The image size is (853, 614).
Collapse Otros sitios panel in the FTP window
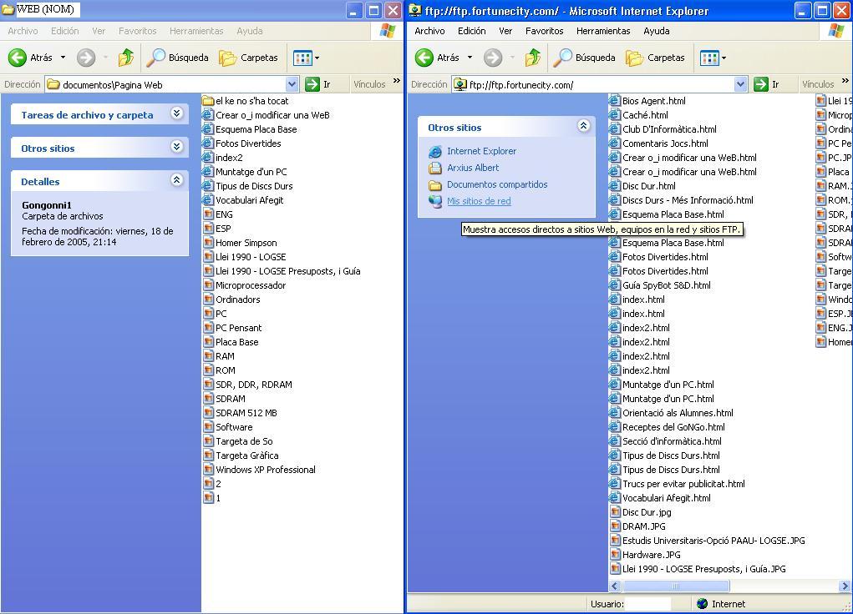coord(583,125)
